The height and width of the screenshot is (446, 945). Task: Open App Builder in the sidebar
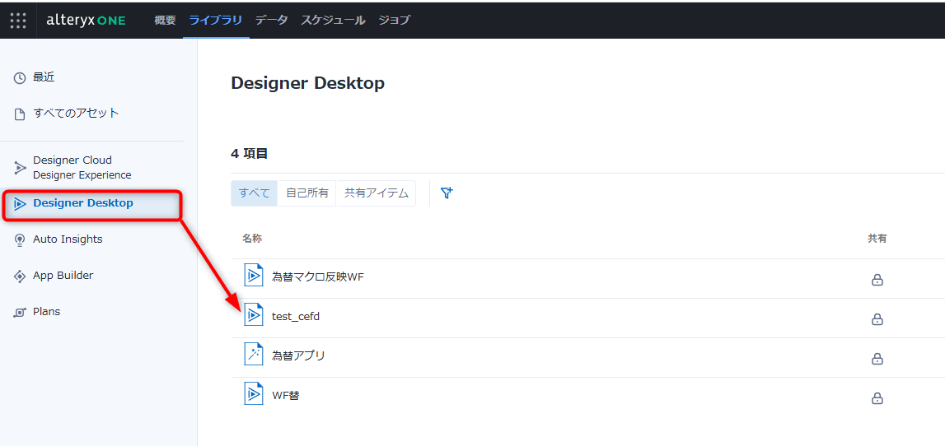(63, 276)
